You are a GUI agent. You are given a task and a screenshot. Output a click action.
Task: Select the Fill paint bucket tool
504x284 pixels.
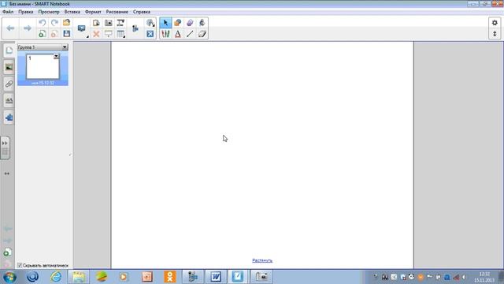[202, 23]
